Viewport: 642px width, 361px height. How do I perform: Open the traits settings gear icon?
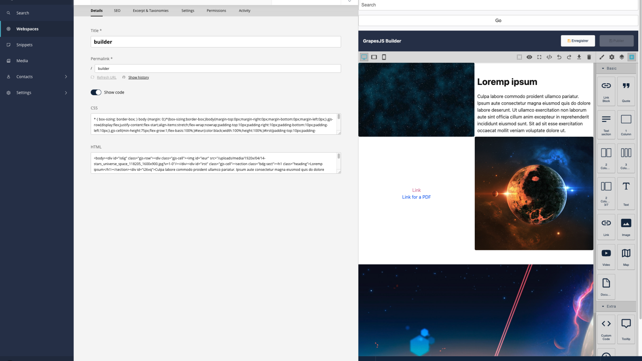click(612, 57)
